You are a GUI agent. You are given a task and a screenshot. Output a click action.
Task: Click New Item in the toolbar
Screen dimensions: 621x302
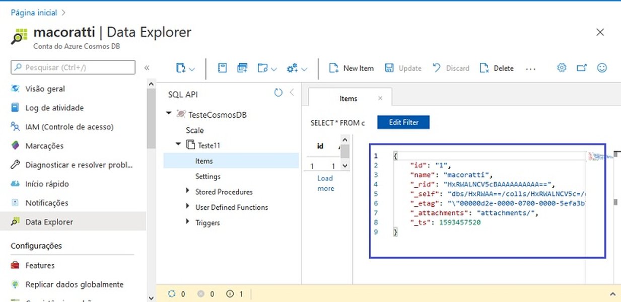[x=352, y=68]
